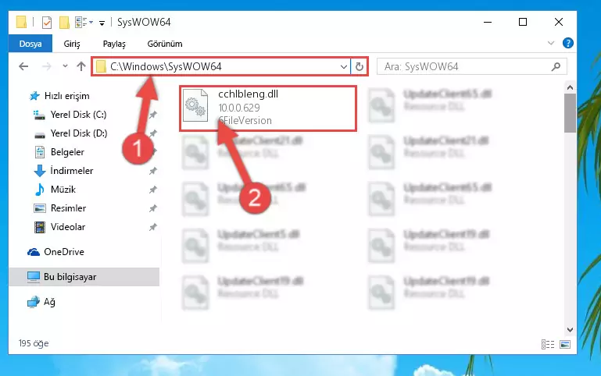
Task: Go up one folder level
Action: [x=80, y=66]
